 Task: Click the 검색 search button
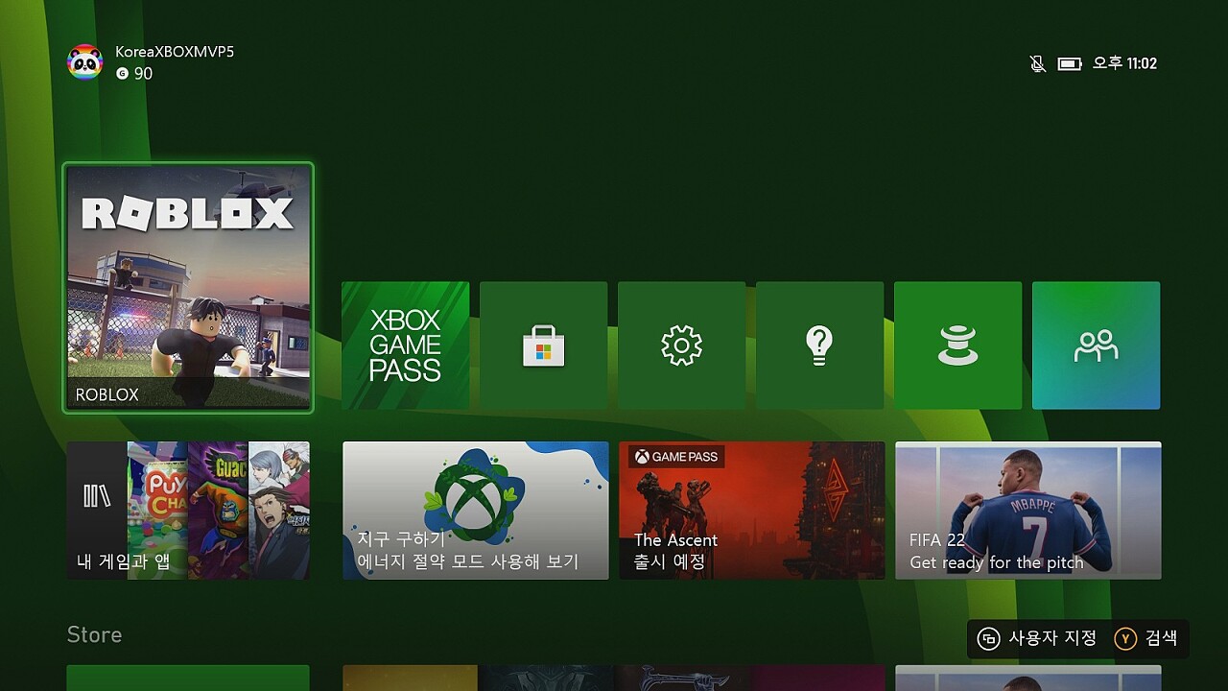pos(1146,638)
